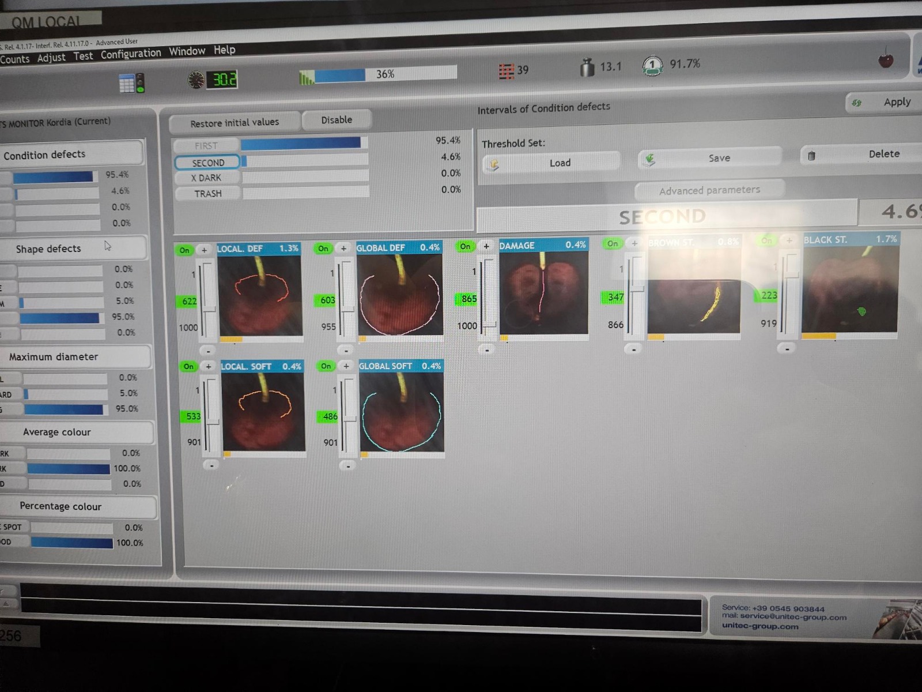This screenshot has width=922, height=692.
Task: Click the red grid count icon
Action: [506, 71]
